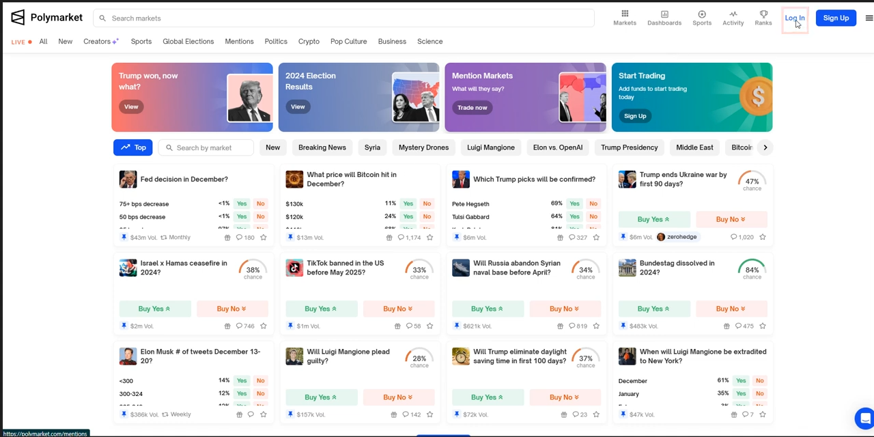Bookmark the Bundestag dissolved market
Screen dimensions: 874x437
pos(763,326)
